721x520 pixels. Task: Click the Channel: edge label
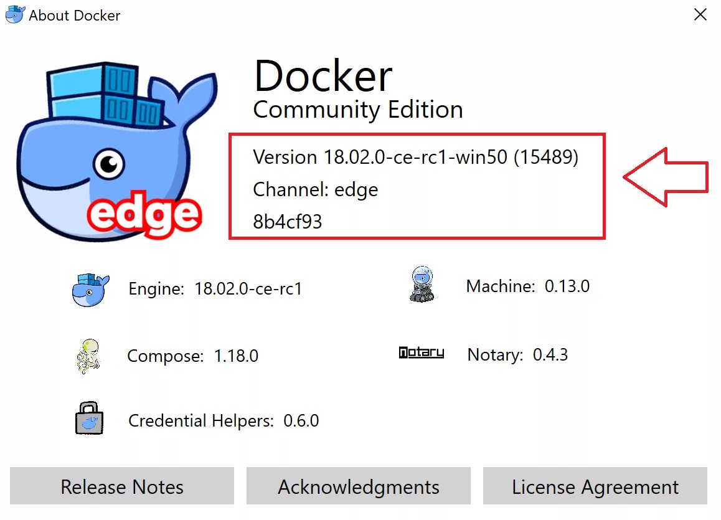pyautogui.click(x=315, y=189)
